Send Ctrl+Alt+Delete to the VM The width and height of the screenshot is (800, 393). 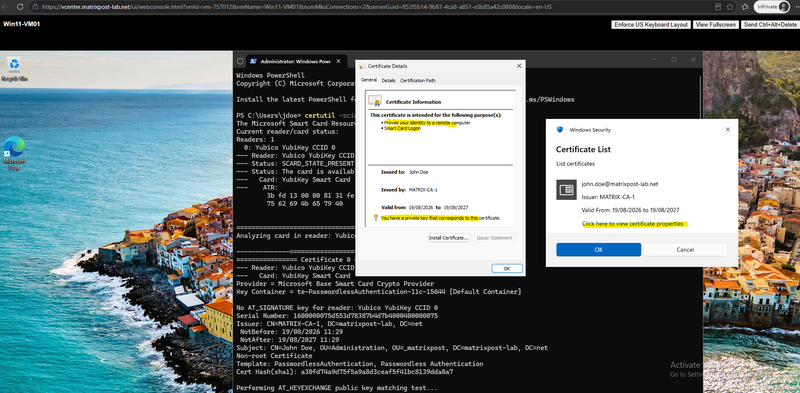770,25
